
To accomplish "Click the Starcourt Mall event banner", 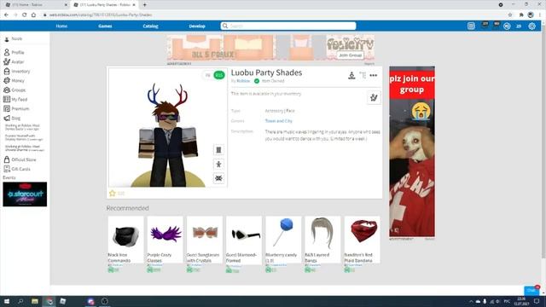I will click(25, 194).
